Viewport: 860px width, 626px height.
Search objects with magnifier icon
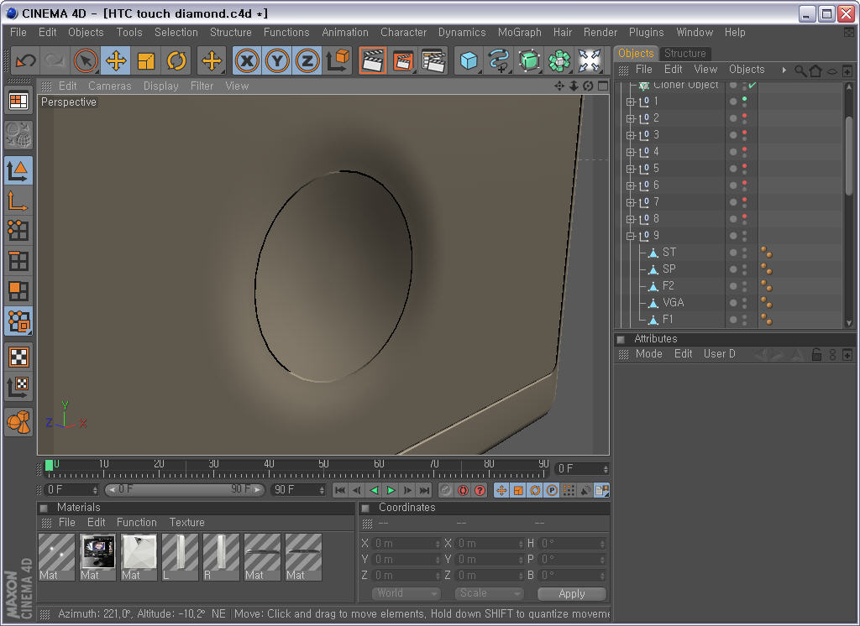click(x=800, y=70)
